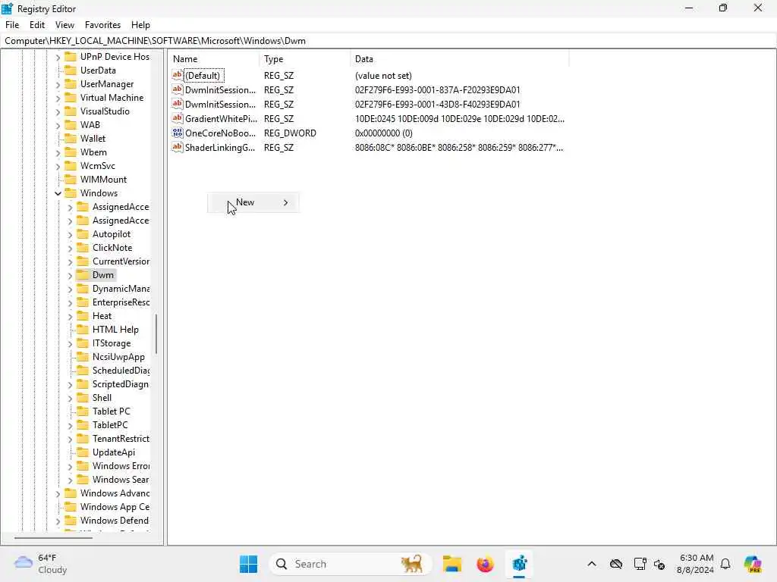This screenshot has width=777, height=582.
Task: Open the New submenu in context menu
Action: (253, 202)
